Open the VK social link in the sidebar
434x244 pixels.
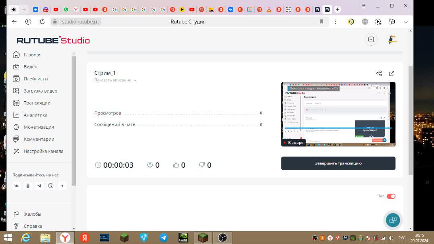click(17, 186)
